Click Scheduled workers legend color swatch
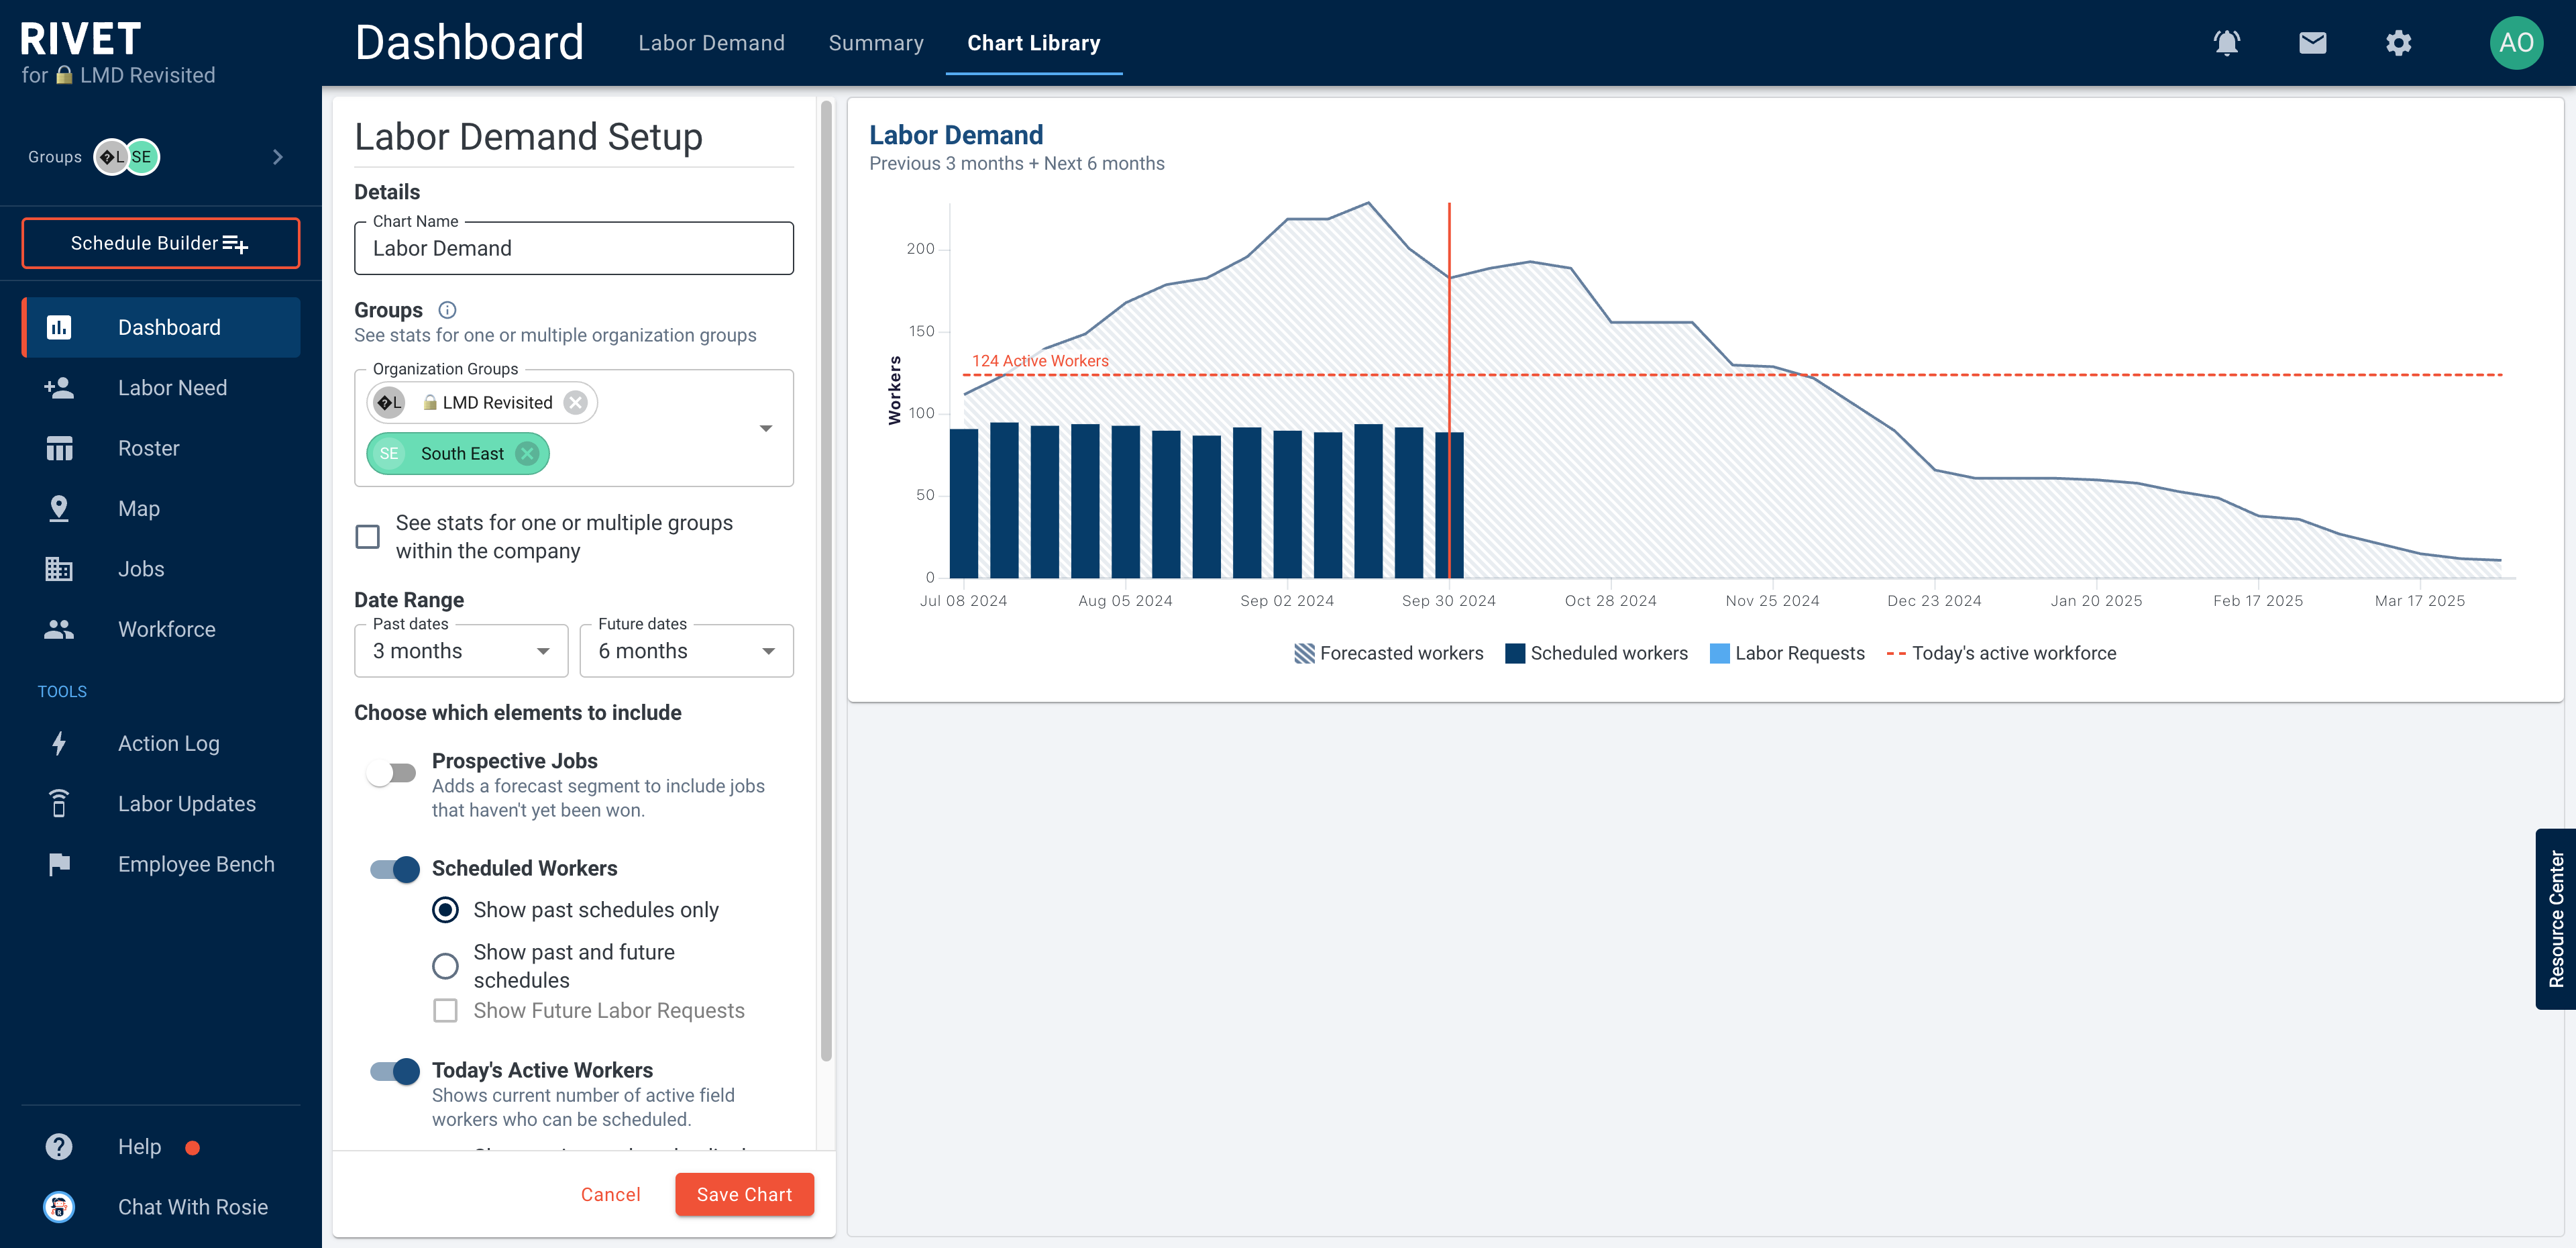The image size is (2576, 1248). [x=1515, y=654]
